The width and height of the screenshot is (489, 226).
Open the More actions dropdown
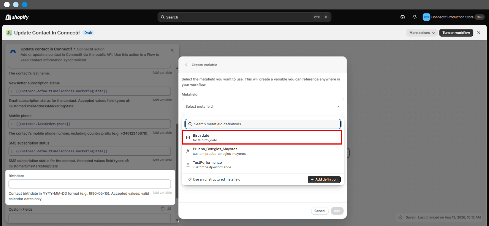[x=422, y=33]
